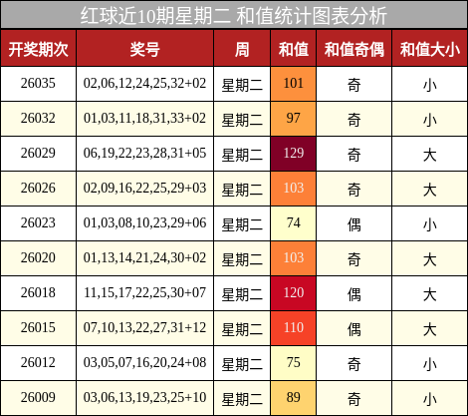468x416 pixels.
Task: Click 偶 parity cell in row 26018
Action: (x=354, y=294)
